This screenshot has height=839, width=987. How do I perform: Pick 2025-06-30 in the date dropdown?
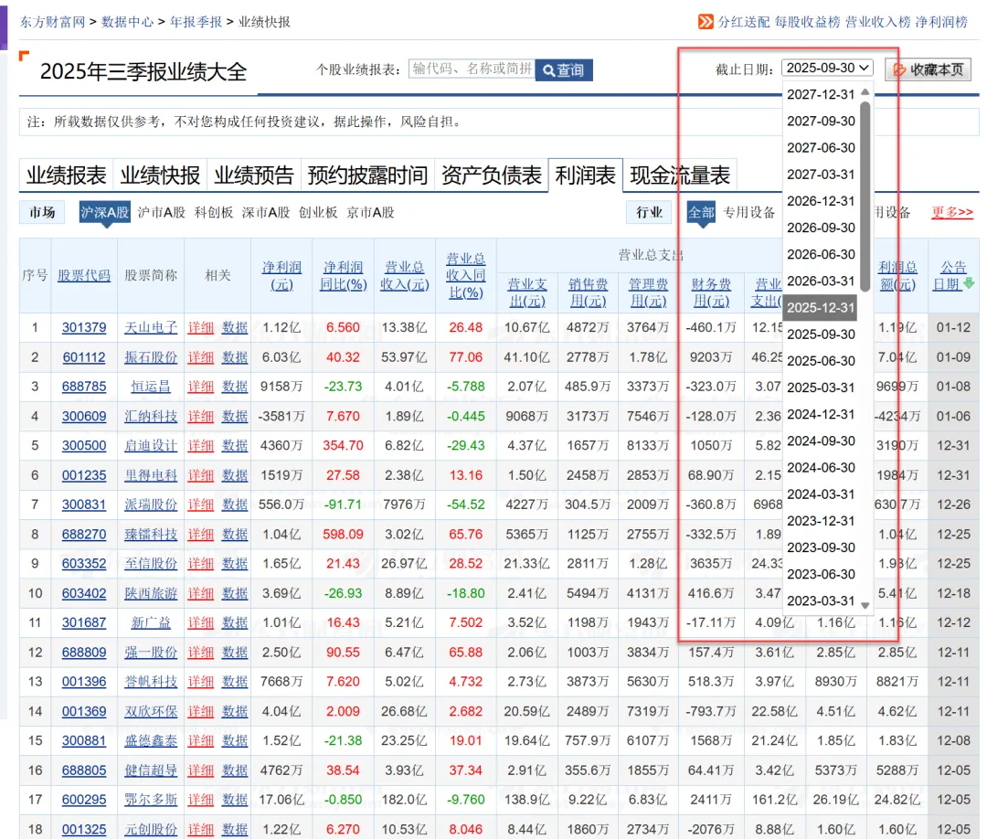821,361
